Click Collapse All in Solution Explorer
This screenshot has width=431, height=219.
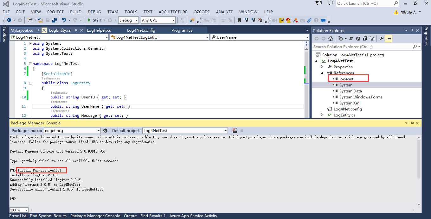(x=365, y=39)
